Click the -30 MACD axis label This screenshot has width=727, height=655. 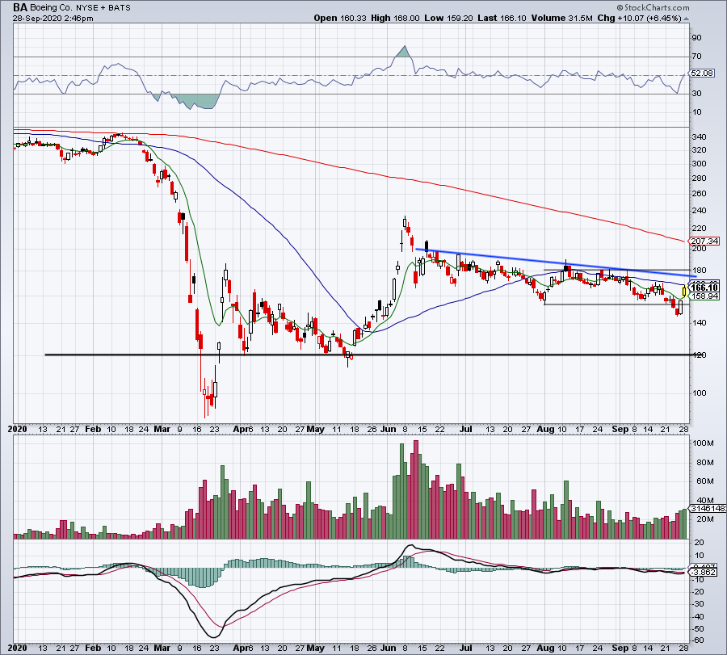698,604
